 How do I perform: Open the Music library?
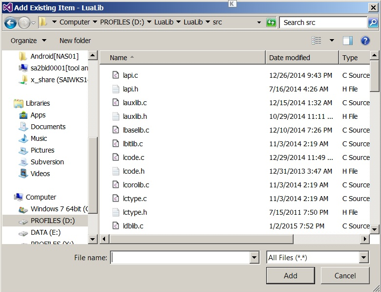click(x=33, y=138)
